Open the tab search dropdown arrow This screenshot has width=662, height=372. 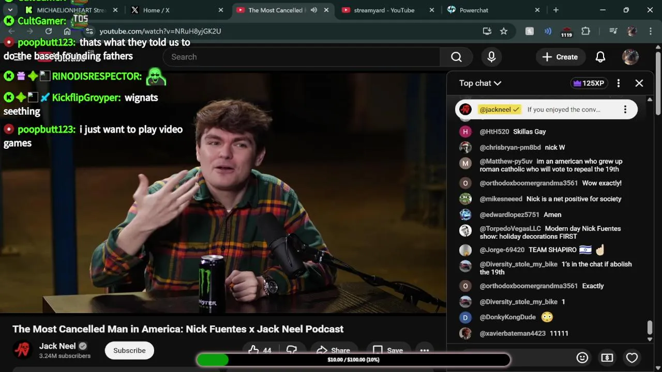[10, 10]
